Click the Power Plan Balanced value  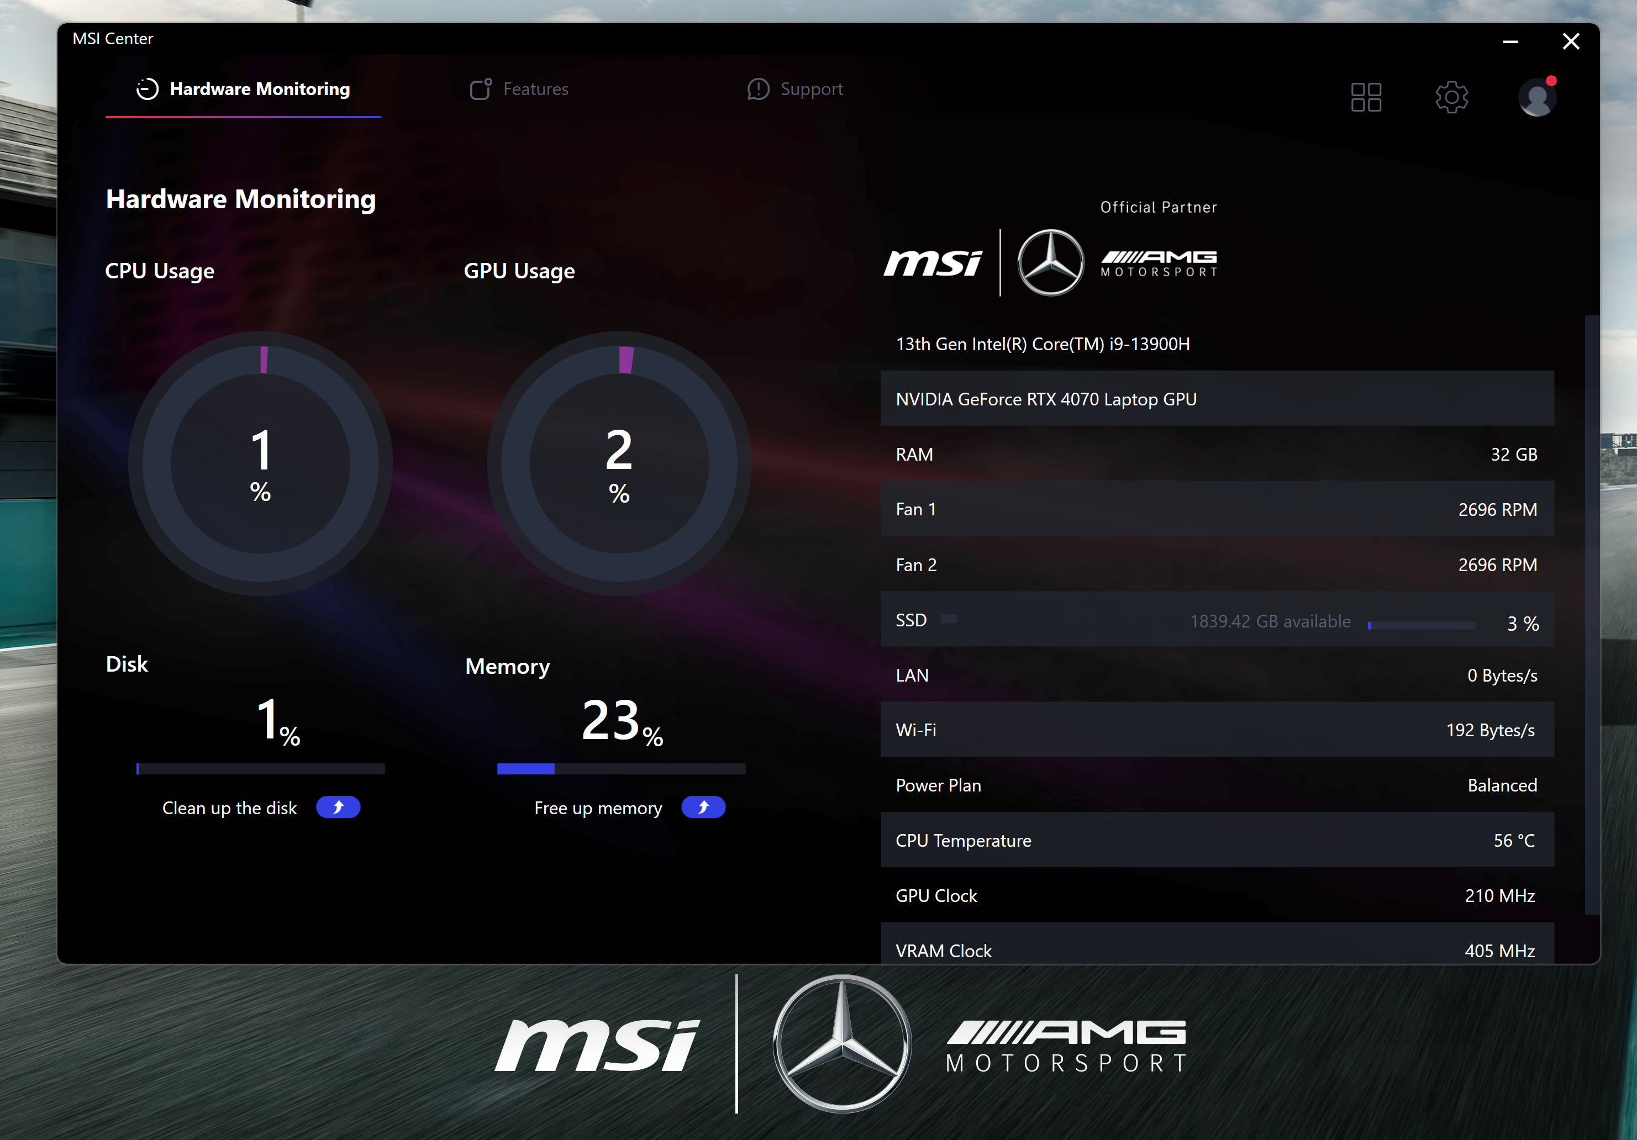click(1502, 785)
